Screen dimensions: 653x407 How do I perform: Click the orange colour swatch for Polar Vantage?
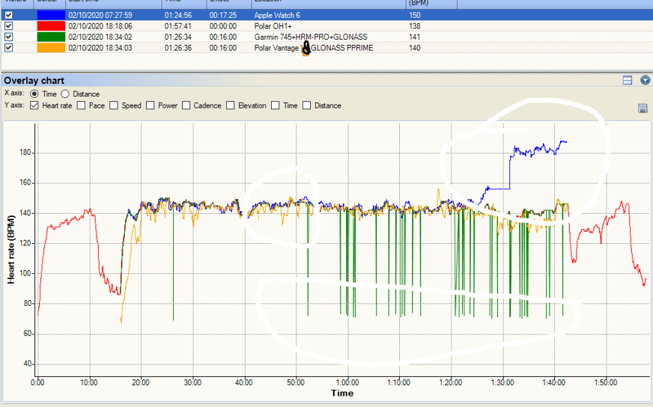click(51, 47)
